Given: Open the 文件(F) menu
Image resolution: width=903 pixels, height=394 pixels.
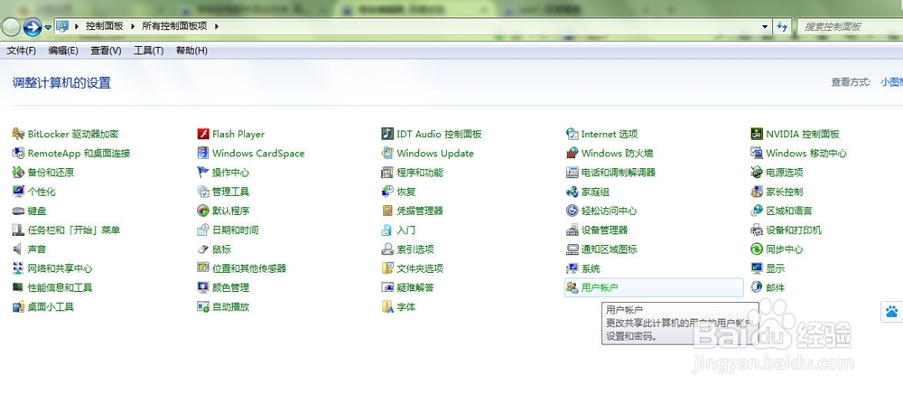Looking at the screenshot, I should pos(22,51).
